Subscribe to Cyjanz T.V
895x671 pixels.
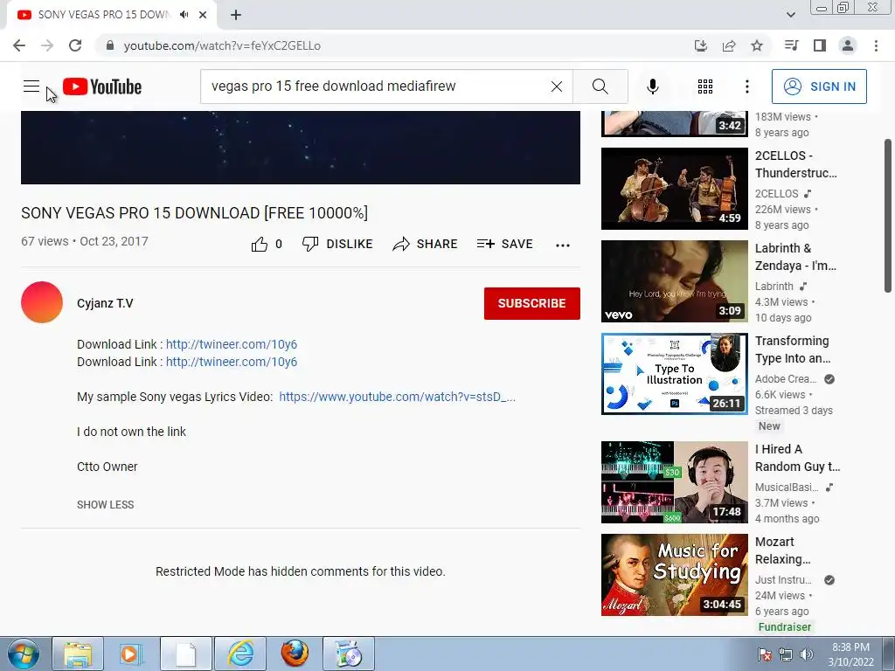532,303
